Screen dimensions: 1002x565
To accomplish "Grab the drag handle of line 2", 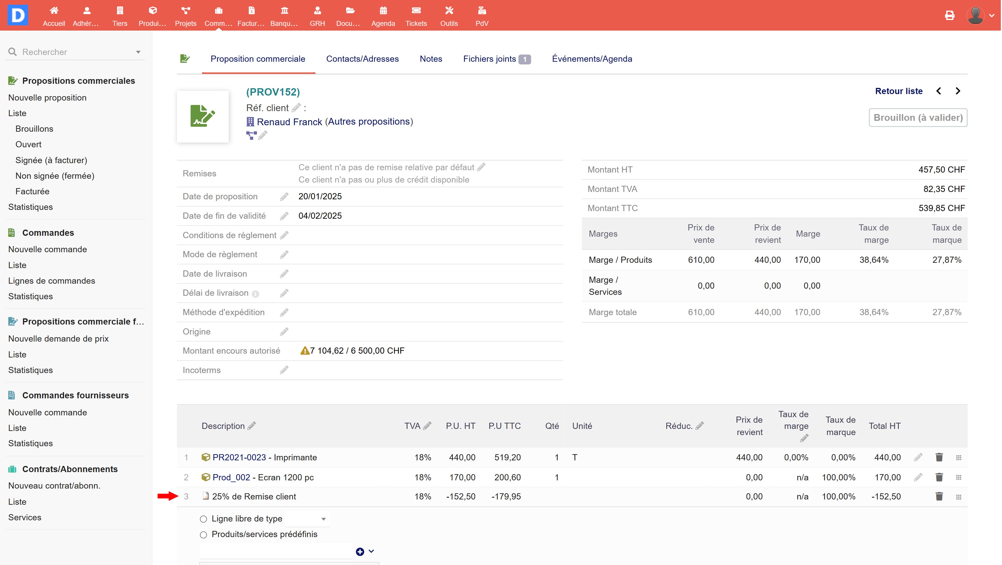I will [x=958, y=477].
